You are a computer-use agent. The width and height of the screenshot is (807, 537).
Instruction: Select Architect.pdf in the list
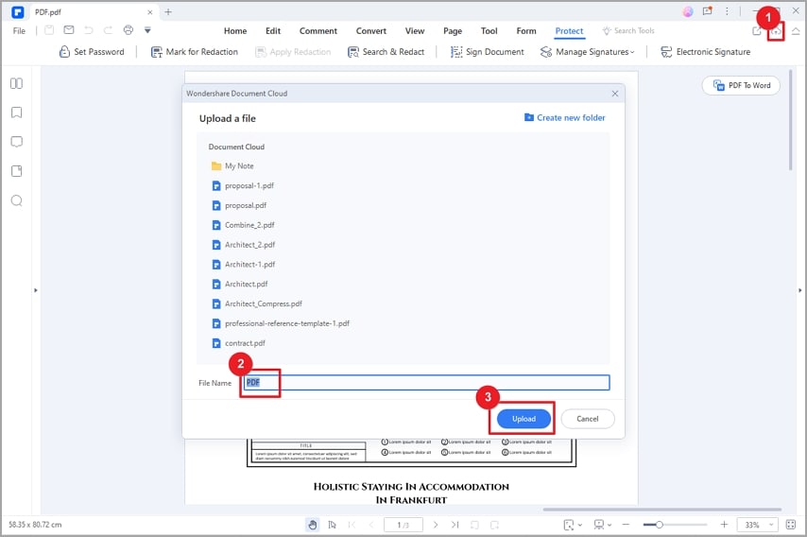pos(240,285)
